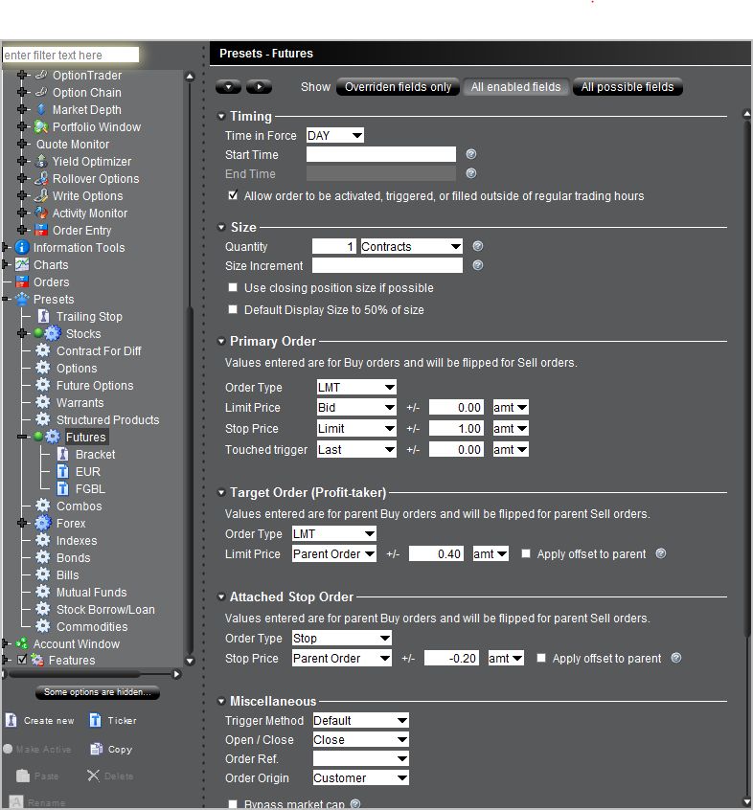Click Some options are hidden button
The width and height of the screenshot is (753, 810).
coord(97,691)
